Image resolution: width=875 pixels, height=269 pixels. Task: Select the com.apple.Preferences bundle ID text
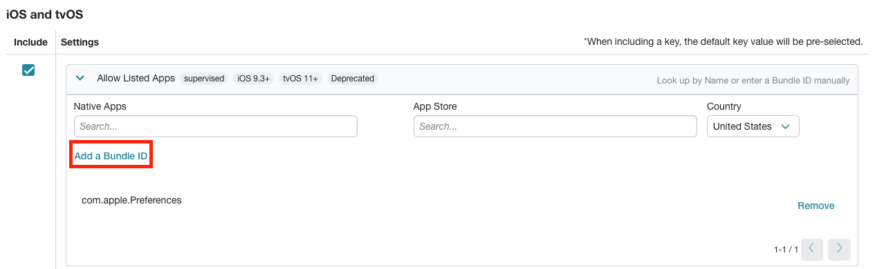point(131,200)
